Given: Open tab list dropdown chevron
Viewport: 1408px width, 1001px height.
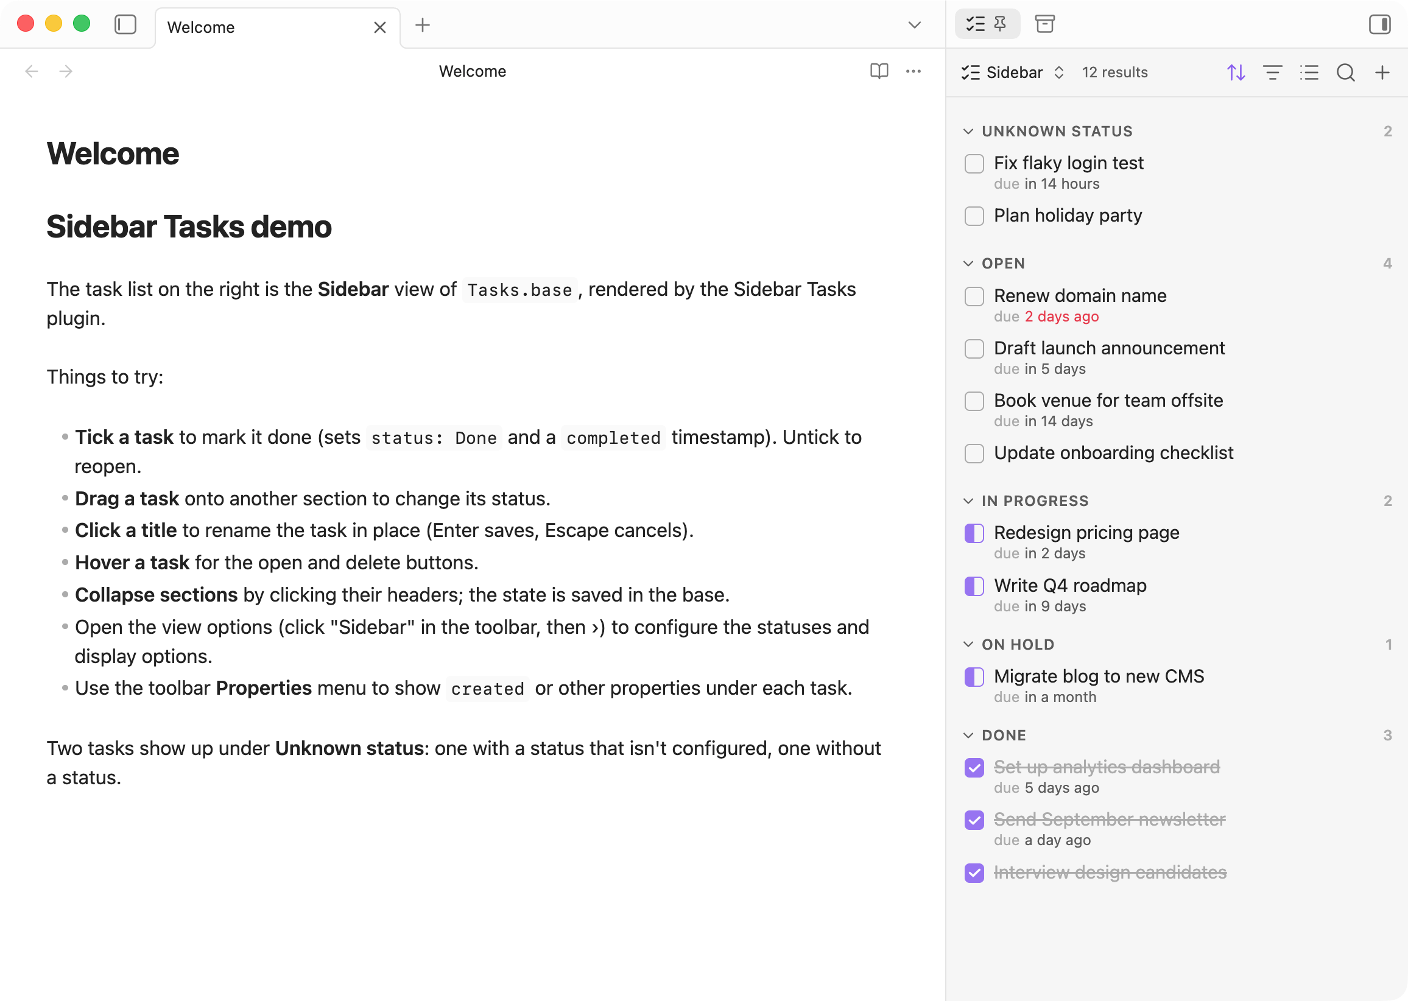Looking at the screenshot, I should coord(914,26).
